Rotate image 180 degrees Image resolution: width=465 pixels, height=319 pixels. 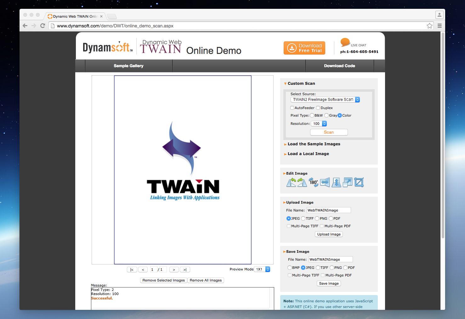pyautogui.click(x=313, y=182)
